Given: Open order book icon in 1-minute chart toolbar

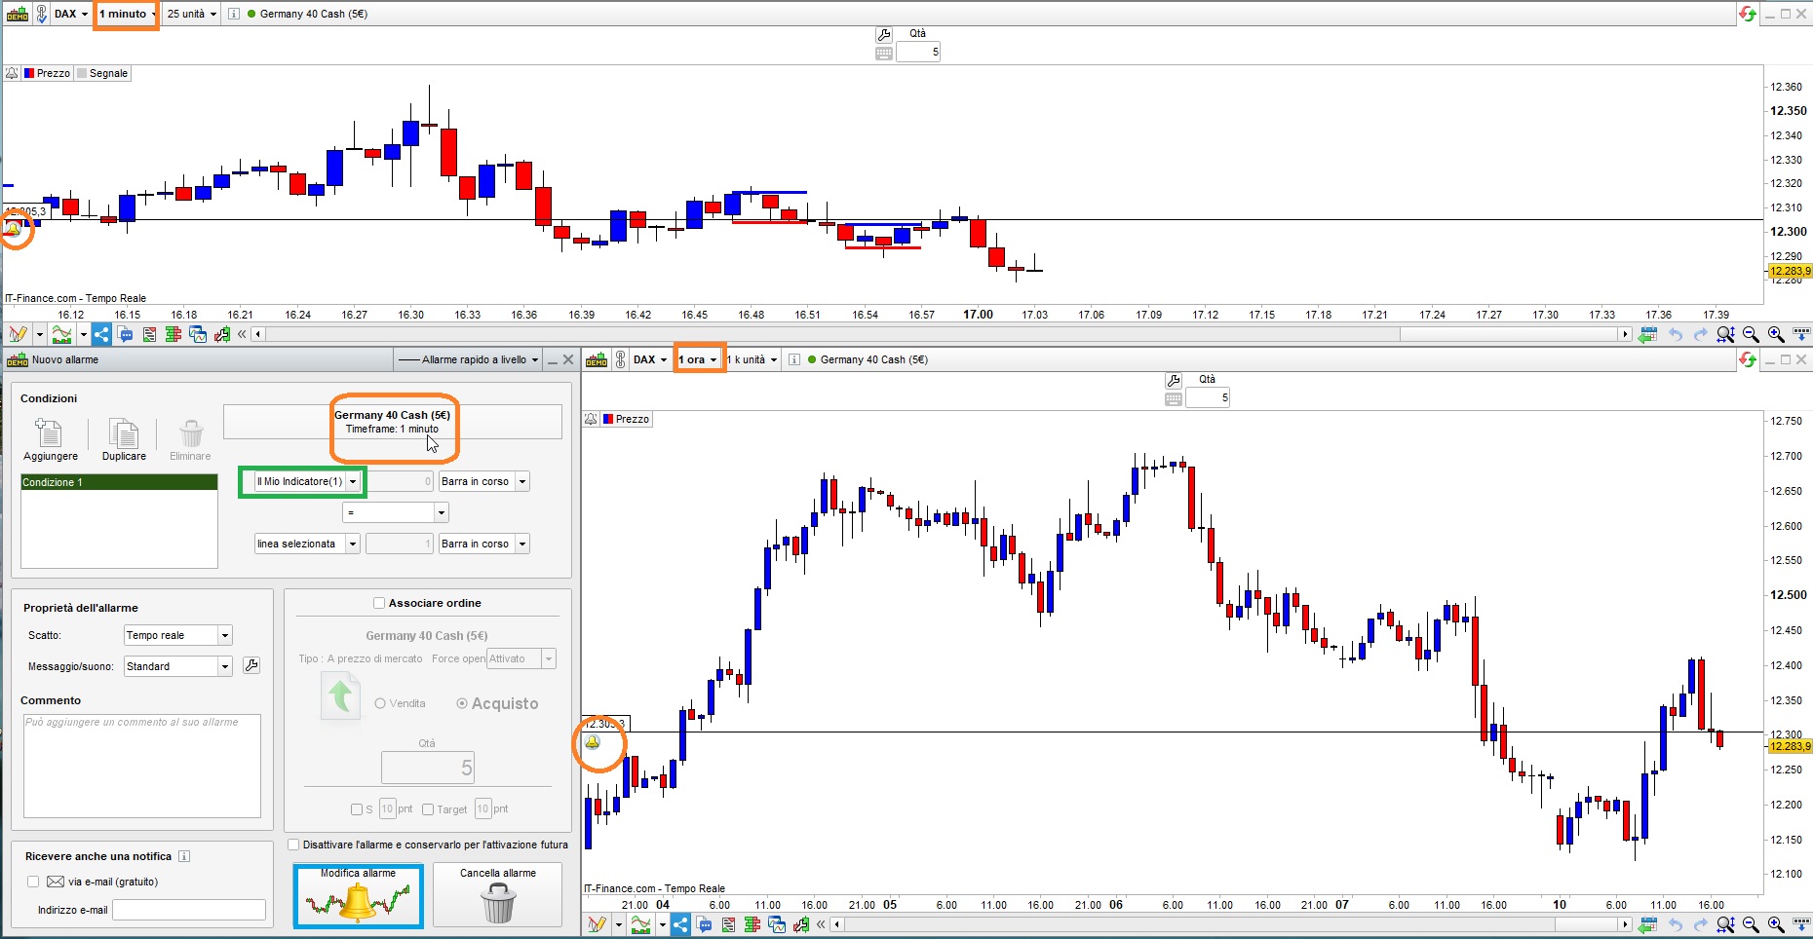Looking at the screenshot, I should coord(174,334).
